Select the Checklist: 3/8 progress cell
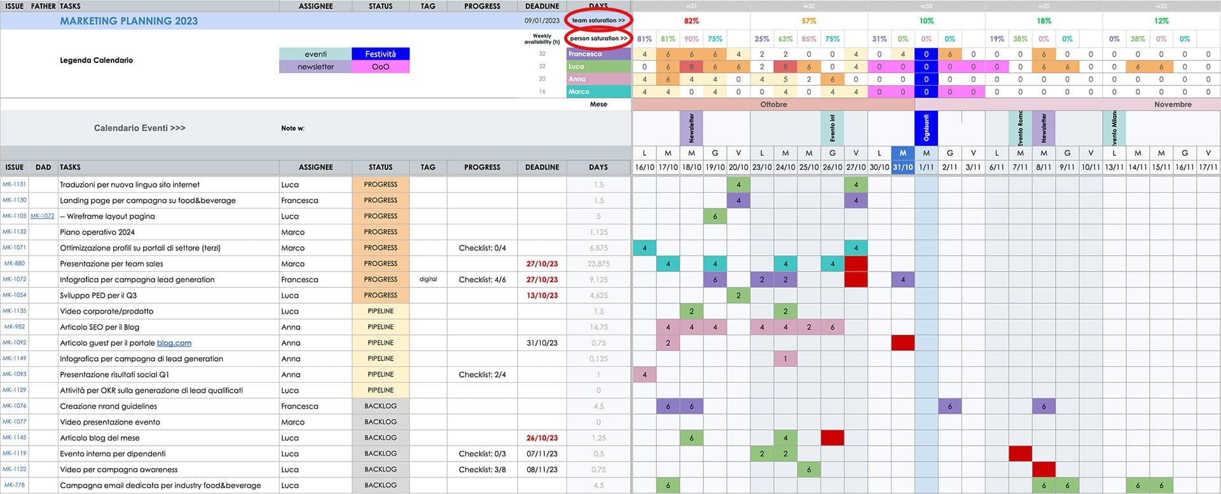1221x494 pixels. point(482,470)
